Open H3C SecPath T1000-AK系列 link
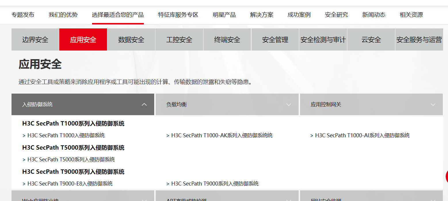 click(x=220, y=135)
